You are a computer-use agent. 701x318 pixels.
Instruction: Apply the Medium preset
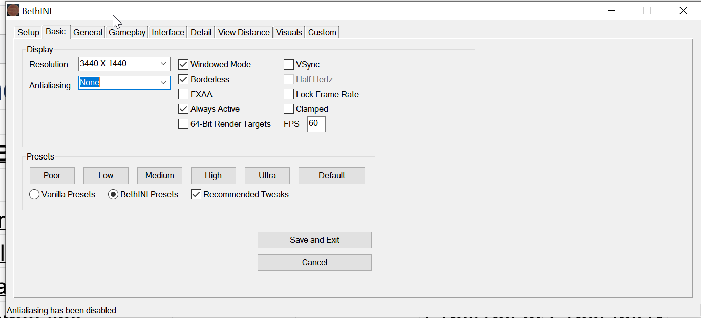click(160, 175)
